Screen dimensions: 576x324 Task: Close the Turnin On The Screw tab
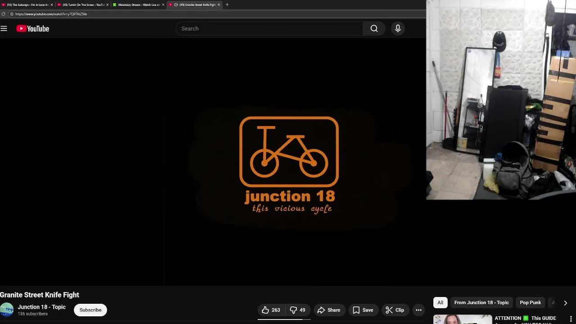(108, 4)
